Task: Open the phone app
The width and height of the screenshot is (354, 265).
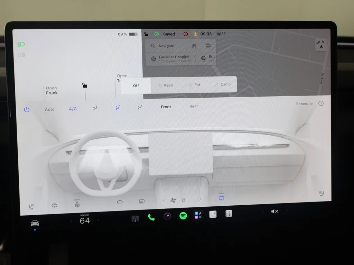Action: click(151, 217)
